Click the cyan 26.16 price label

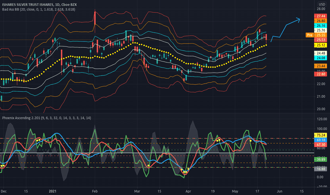(320, 26)
